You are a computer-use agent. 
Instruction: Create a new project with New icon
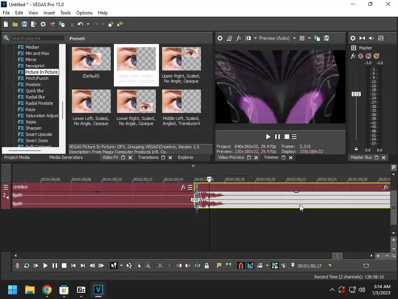(x=6, y=24)
